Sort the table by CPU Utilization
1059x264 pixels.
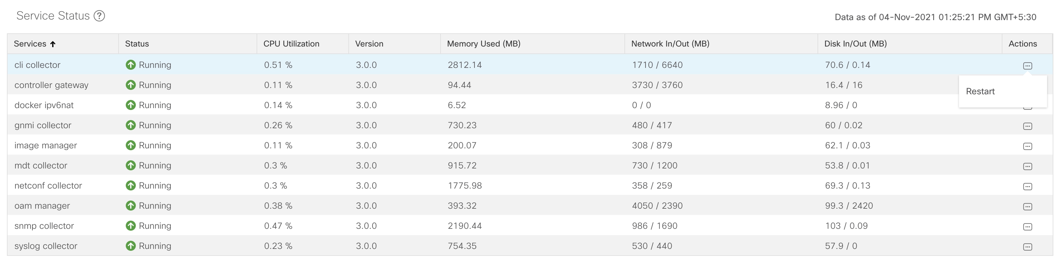(290, 44)
